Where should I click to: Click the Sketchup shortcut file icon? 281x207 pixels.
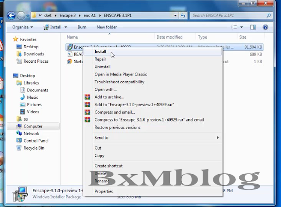click(69, 61)
